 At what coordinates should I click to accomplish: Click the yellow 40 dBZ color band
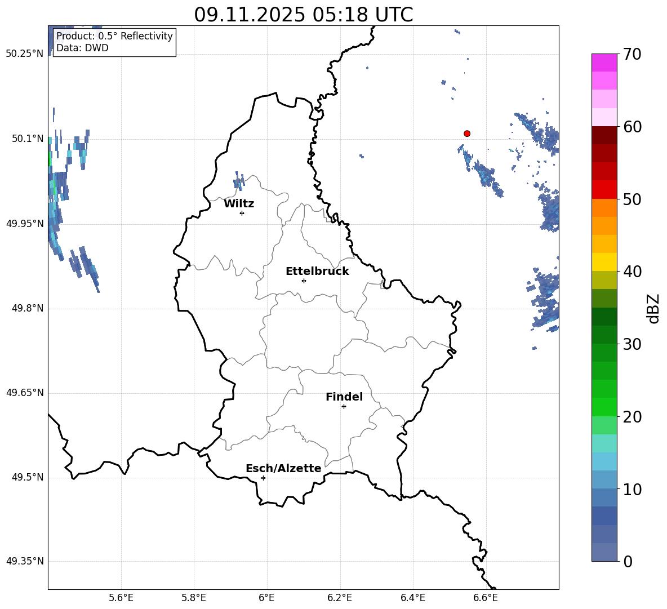pos(604,262)
